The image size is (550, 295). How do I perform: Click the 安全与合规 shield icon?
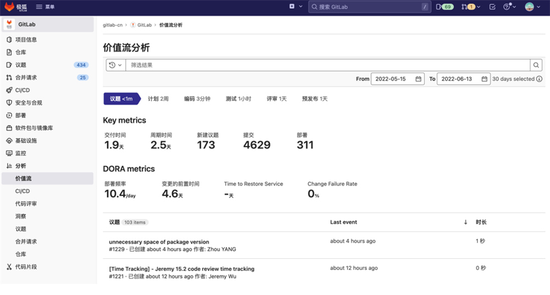[x=9, y=103]
